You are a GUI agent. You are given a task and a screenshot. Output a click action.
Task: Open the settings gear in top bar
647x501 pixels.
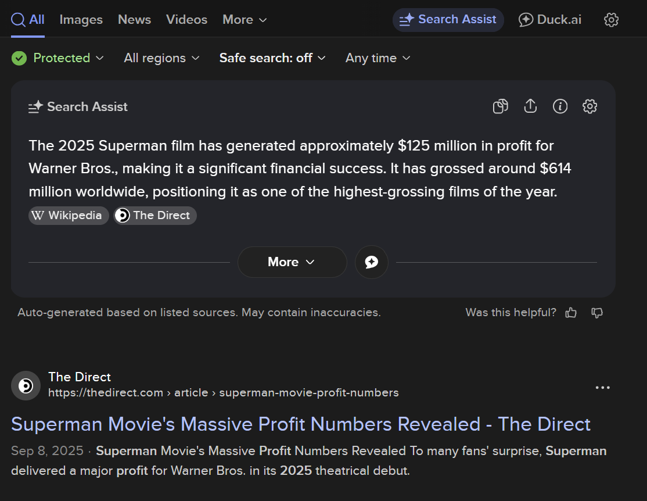coord(611,19)
